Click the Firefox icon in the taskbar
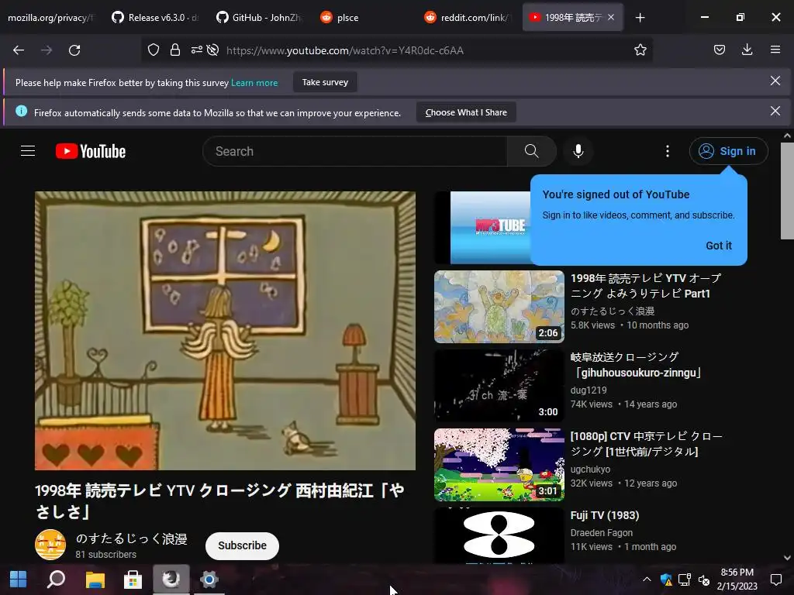 pyautogui.click(x=171, y=580)
